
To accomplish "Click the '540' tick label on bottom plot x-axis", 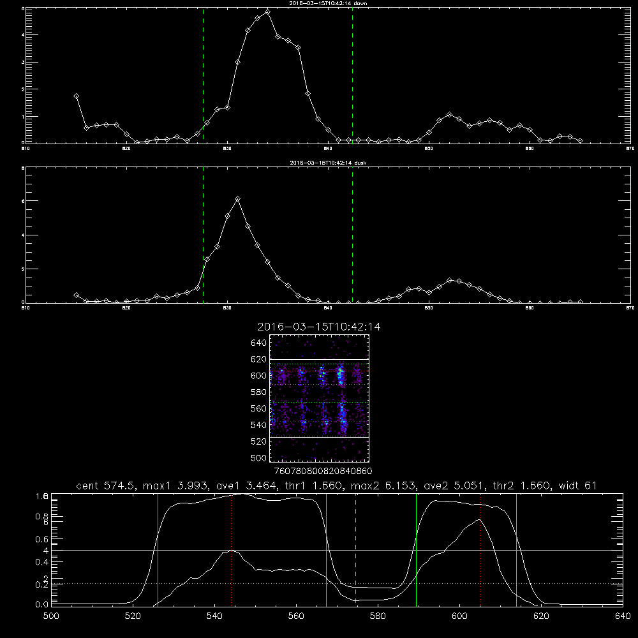I will click(214, 616).
